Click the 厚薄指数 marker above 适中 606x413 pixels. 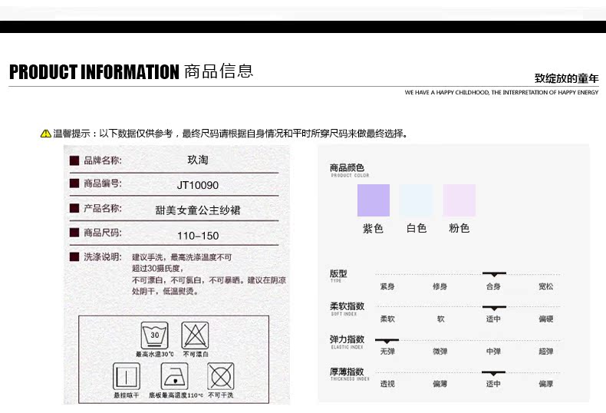pyautogui.click(x=493, y=373)
